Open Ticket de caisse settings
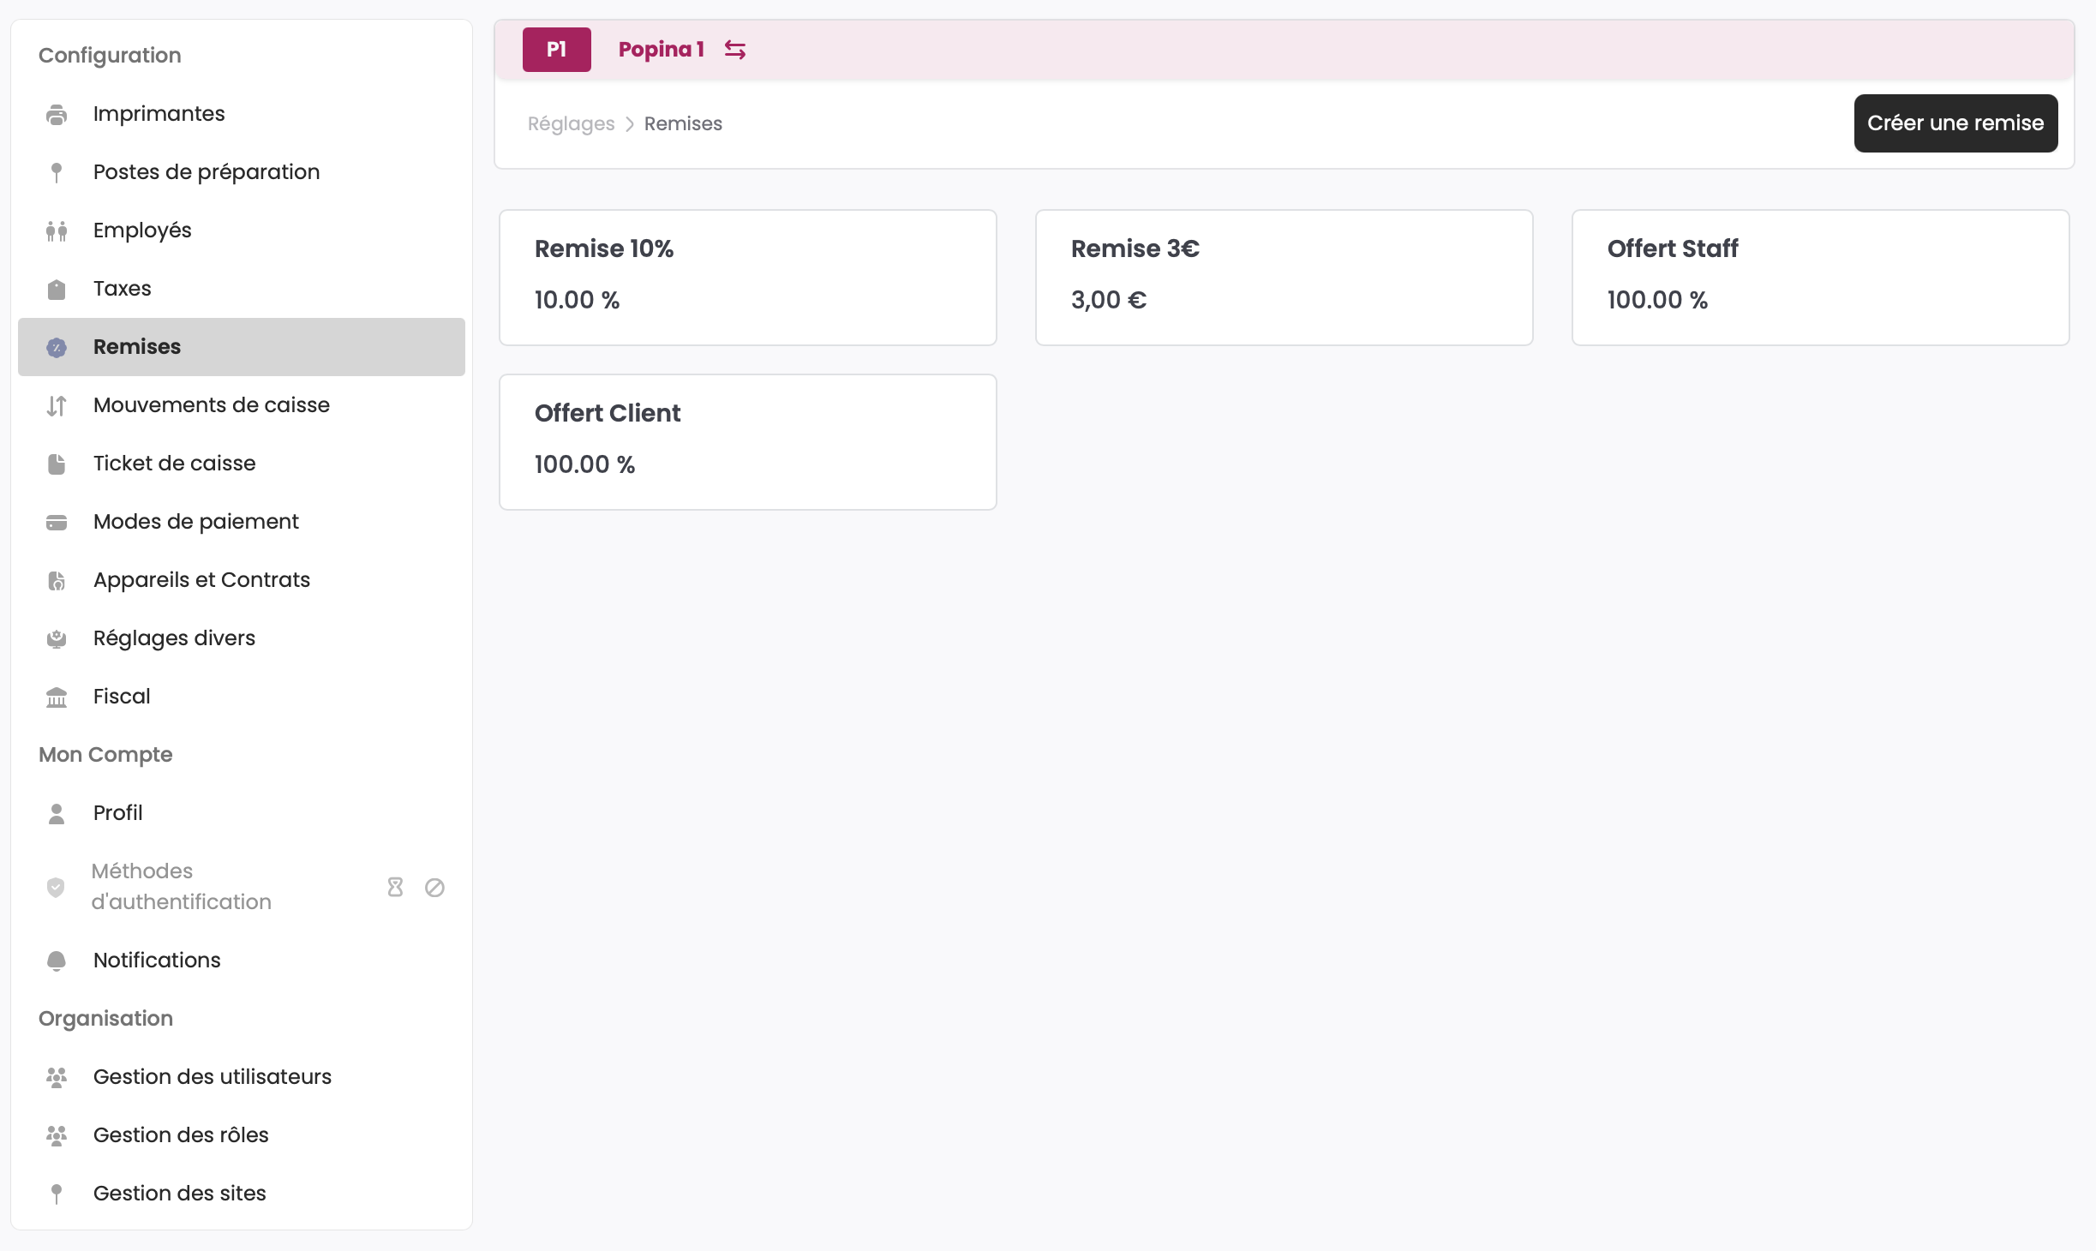This screenshot has height=1251, width=2096. pyautogui.click(x=174, y=464)
